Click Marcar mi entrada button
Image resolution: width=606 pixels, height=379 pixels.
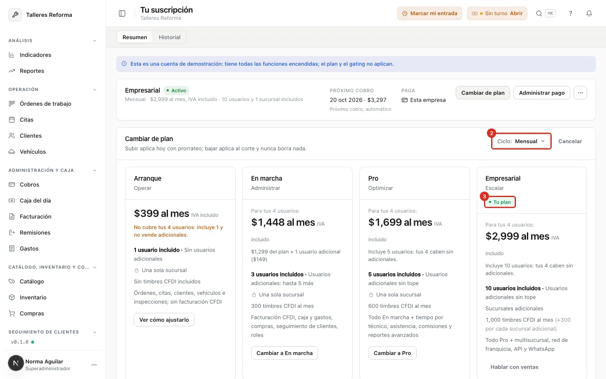(x=430, y=13)
